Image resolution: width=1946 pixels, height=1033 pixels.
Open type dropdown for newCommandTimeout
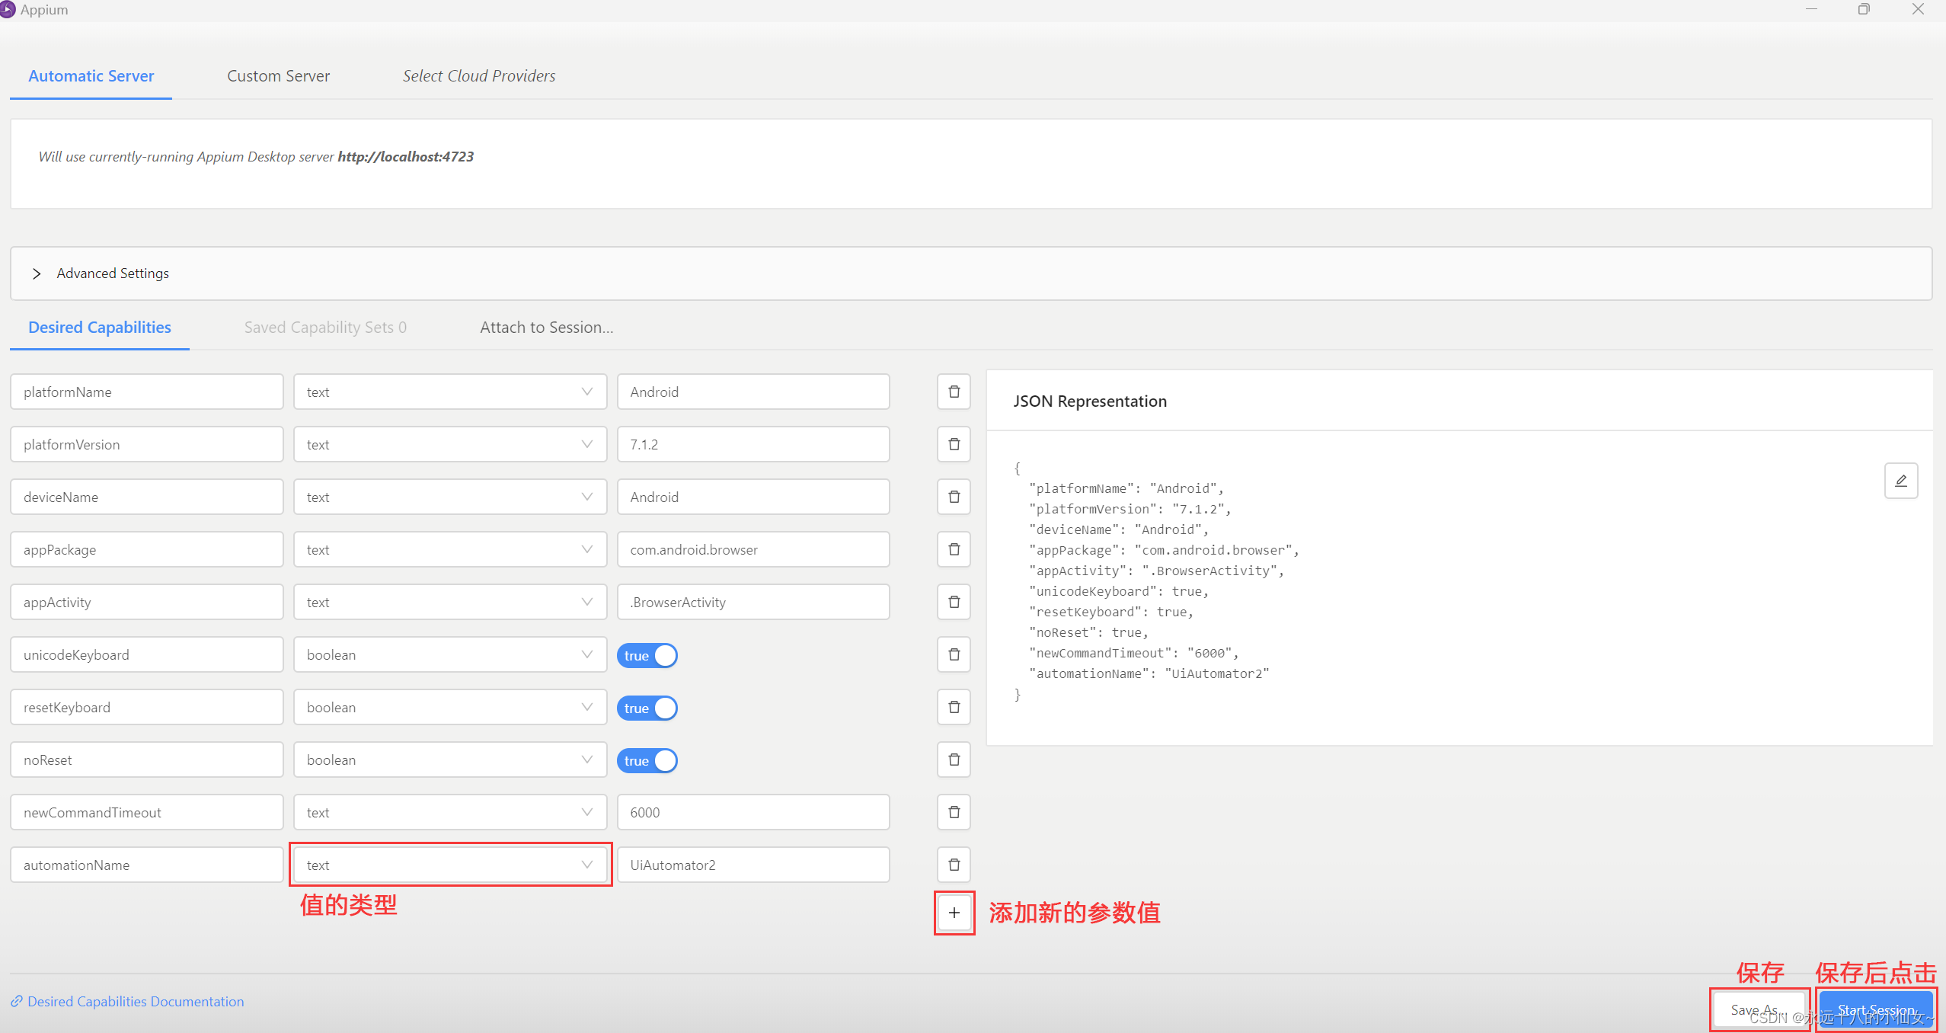[x=450, y=812]
